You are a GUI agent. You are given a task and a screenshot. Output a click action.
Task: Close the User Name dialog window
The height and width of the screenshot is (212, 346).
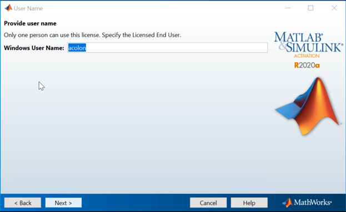(334, 8)
